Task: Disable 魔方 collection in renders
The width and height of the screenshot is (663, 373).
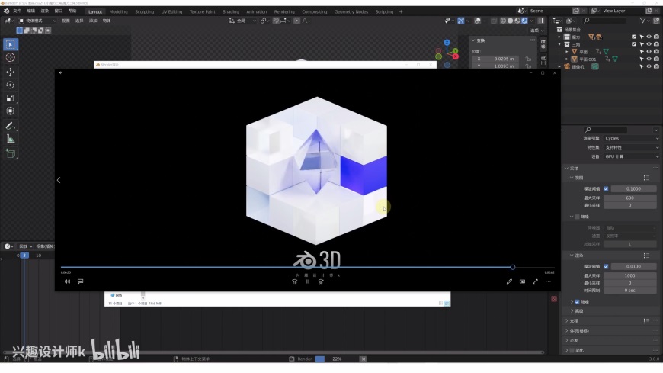Action: pyautogui.click(x=656, y=37)
